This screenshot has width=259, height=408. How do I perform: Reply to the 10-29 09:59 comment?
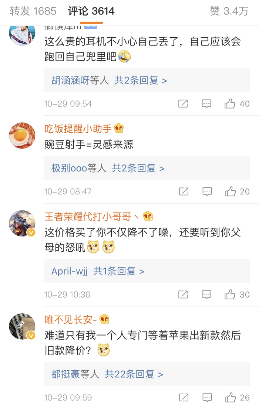point(207,398)
